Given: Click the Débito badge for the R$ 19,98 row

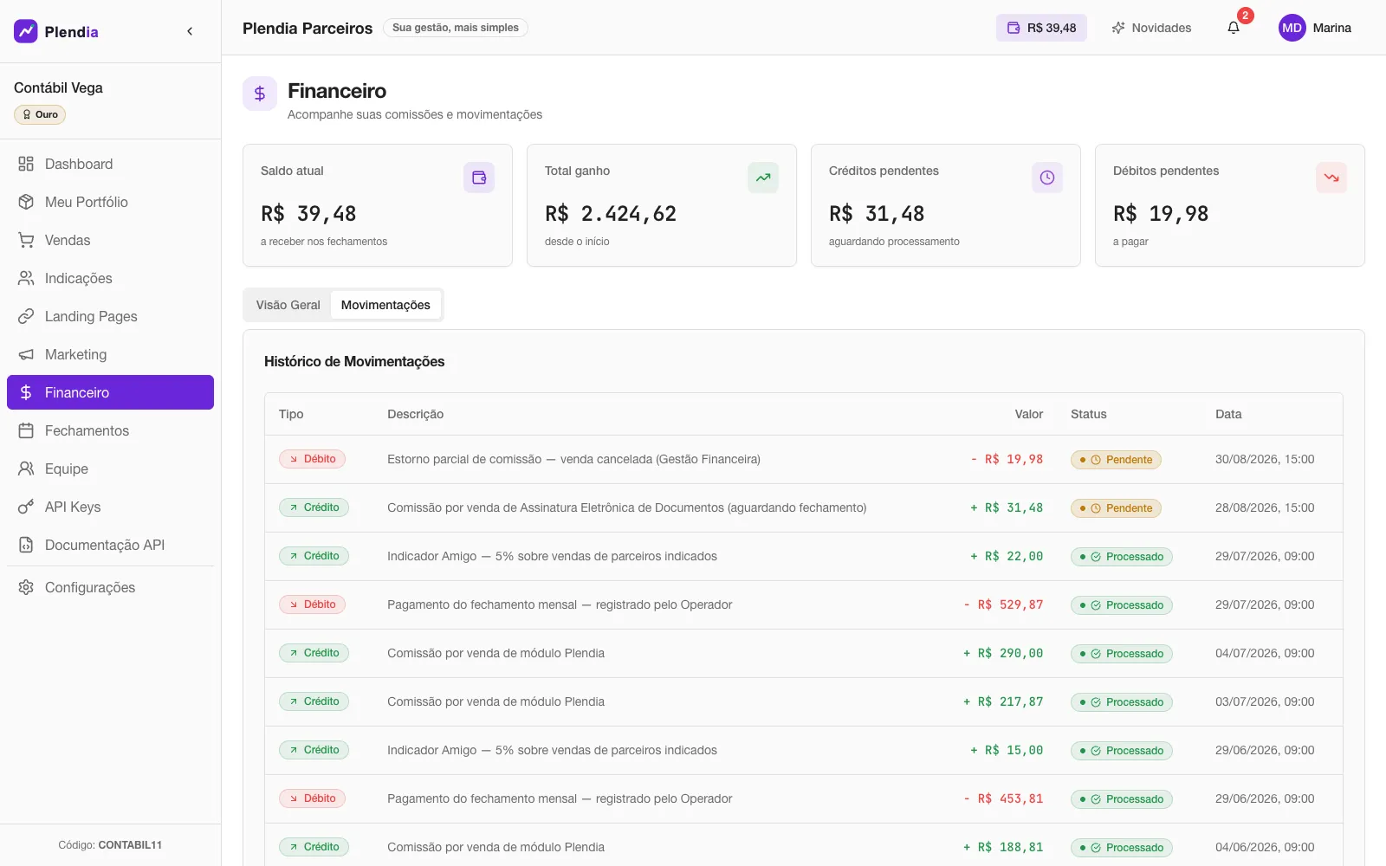Looking at the screenshot, I should [x=312, y=459].
